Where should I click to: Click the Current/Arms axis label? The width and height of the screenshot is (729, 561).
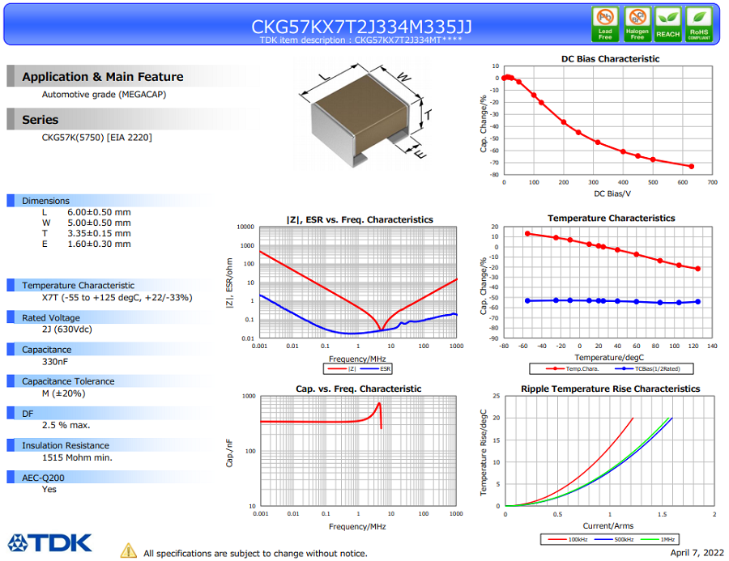pyautogui.click(x=608, y=525)
